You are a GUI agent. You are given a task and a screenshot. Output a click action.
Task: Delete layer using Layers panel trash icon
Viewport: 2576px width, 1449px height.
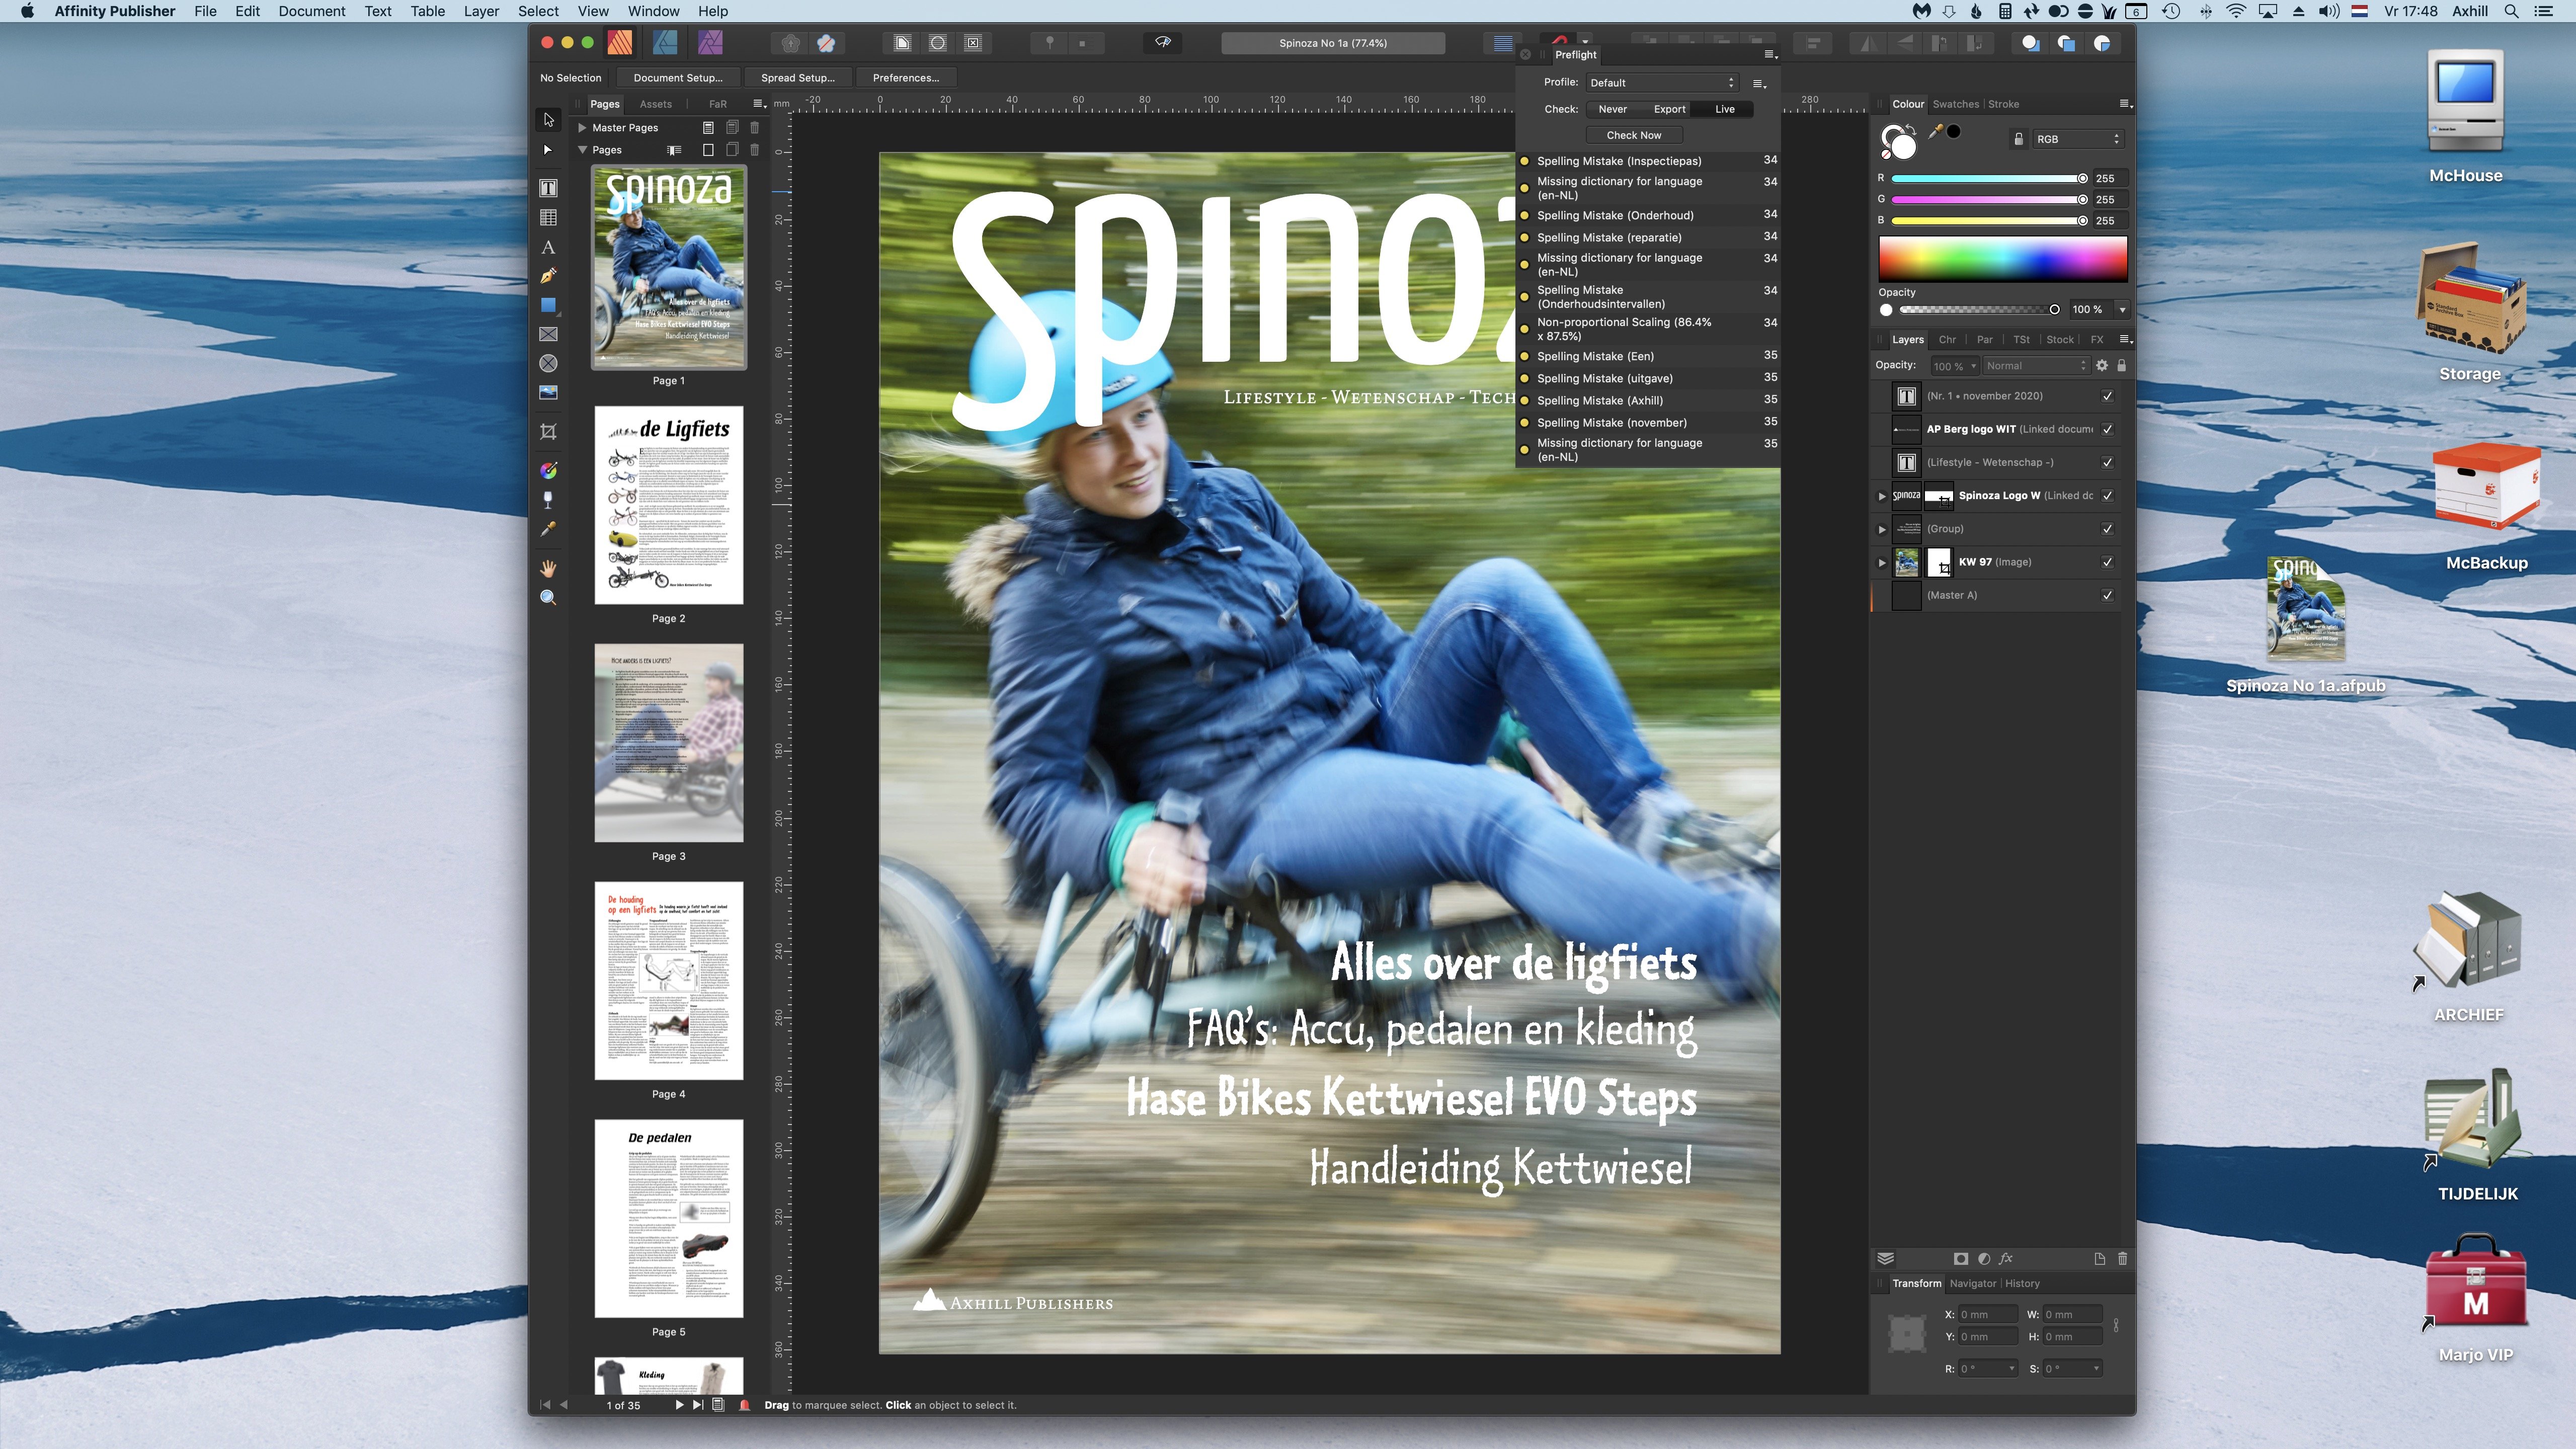(2123, 1259)
